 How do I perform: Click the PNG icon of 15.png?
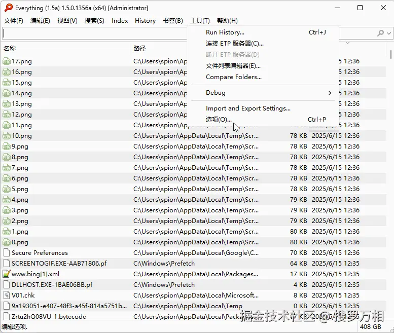pos(7,83)
